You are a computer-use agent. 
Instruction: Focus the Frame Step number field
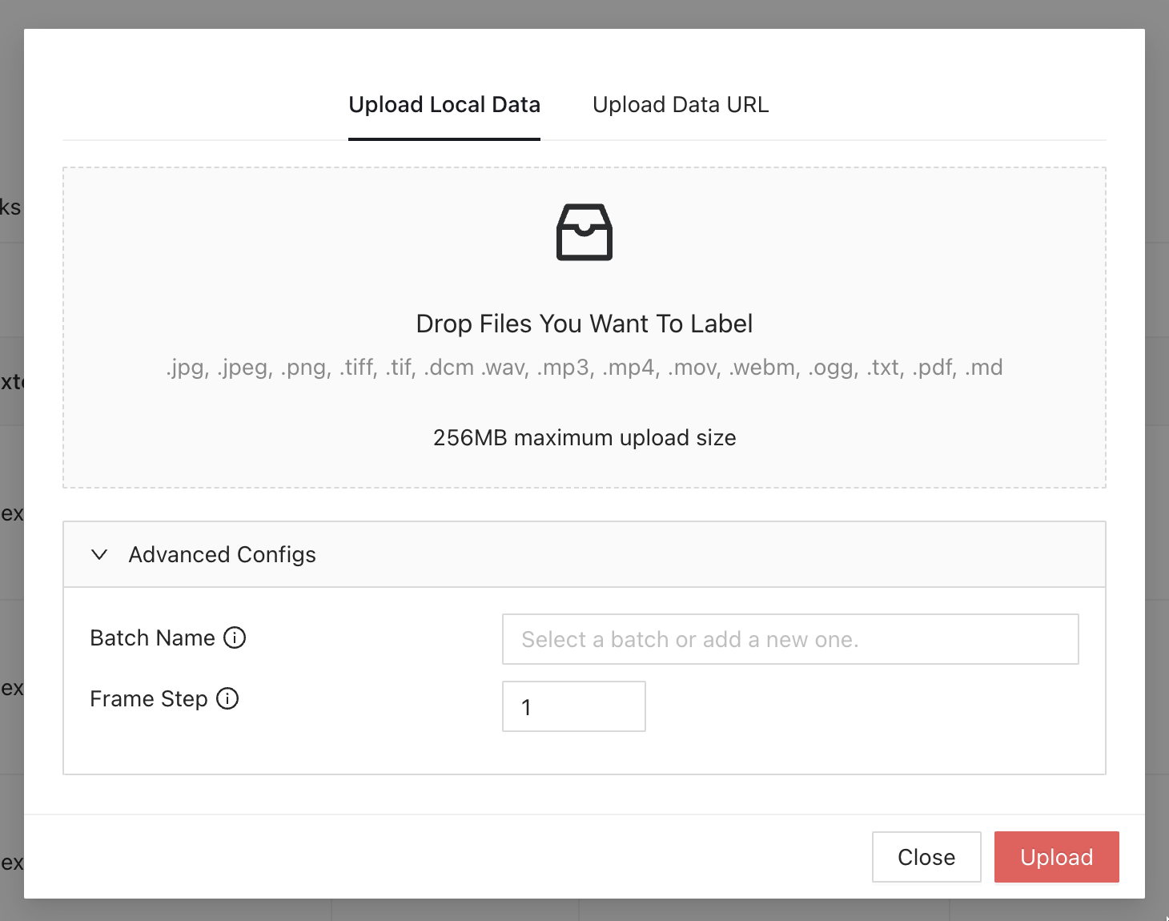(573, 706)
